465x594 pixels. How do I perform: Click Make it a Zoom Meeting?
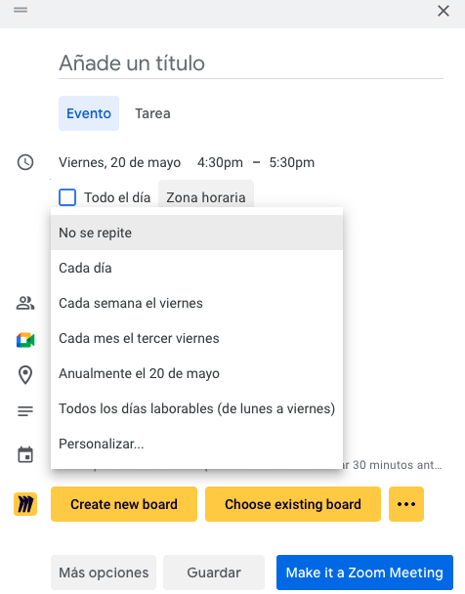point(364,573)
